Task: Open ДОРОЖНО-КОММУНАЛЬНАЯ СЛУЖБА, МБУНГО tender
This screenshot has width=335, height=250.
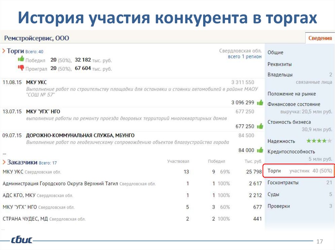Action: tap(80, 135)
